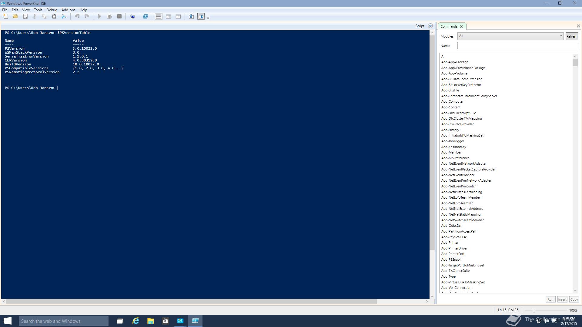
Task: Select Add-AppxPackage in command list
Action: [x=455, y=62]
